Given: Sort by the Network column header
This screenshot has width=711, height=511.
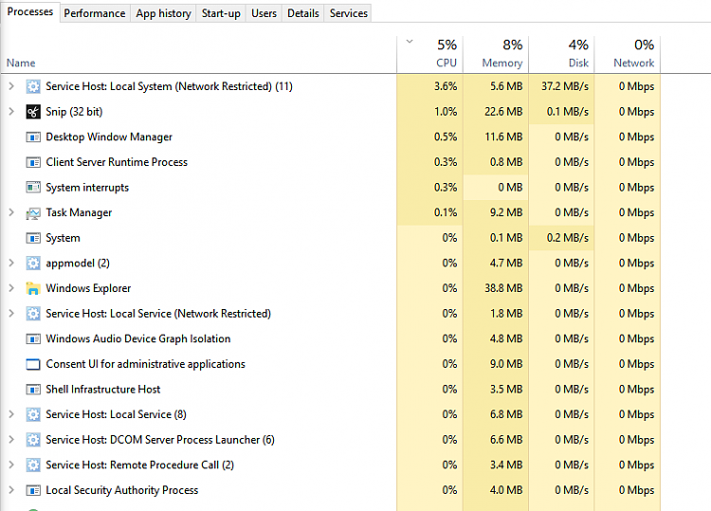Looking at the screenshot, I should tap(628, 54).
